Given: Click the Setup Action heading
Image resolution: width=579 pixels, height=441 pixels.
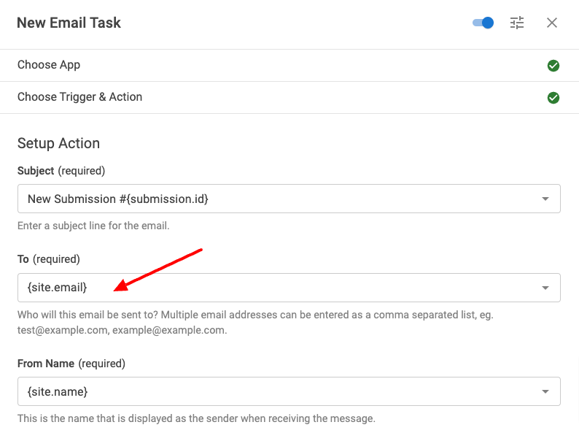Looking at the screenshot, I should 58,143.
